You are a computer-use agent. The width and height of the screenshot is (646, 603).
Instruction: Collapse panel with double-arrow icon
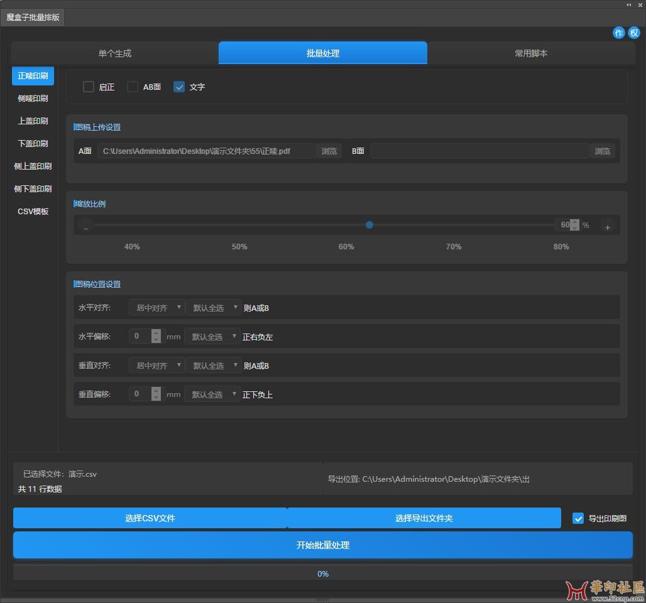click(x=628, y=5)
